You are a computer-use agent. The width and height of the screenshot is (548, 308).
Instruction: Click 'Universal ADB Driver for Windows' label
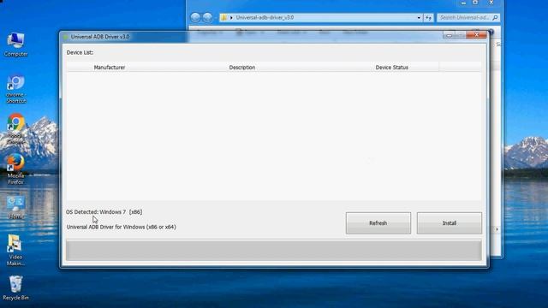coord(122,227)
